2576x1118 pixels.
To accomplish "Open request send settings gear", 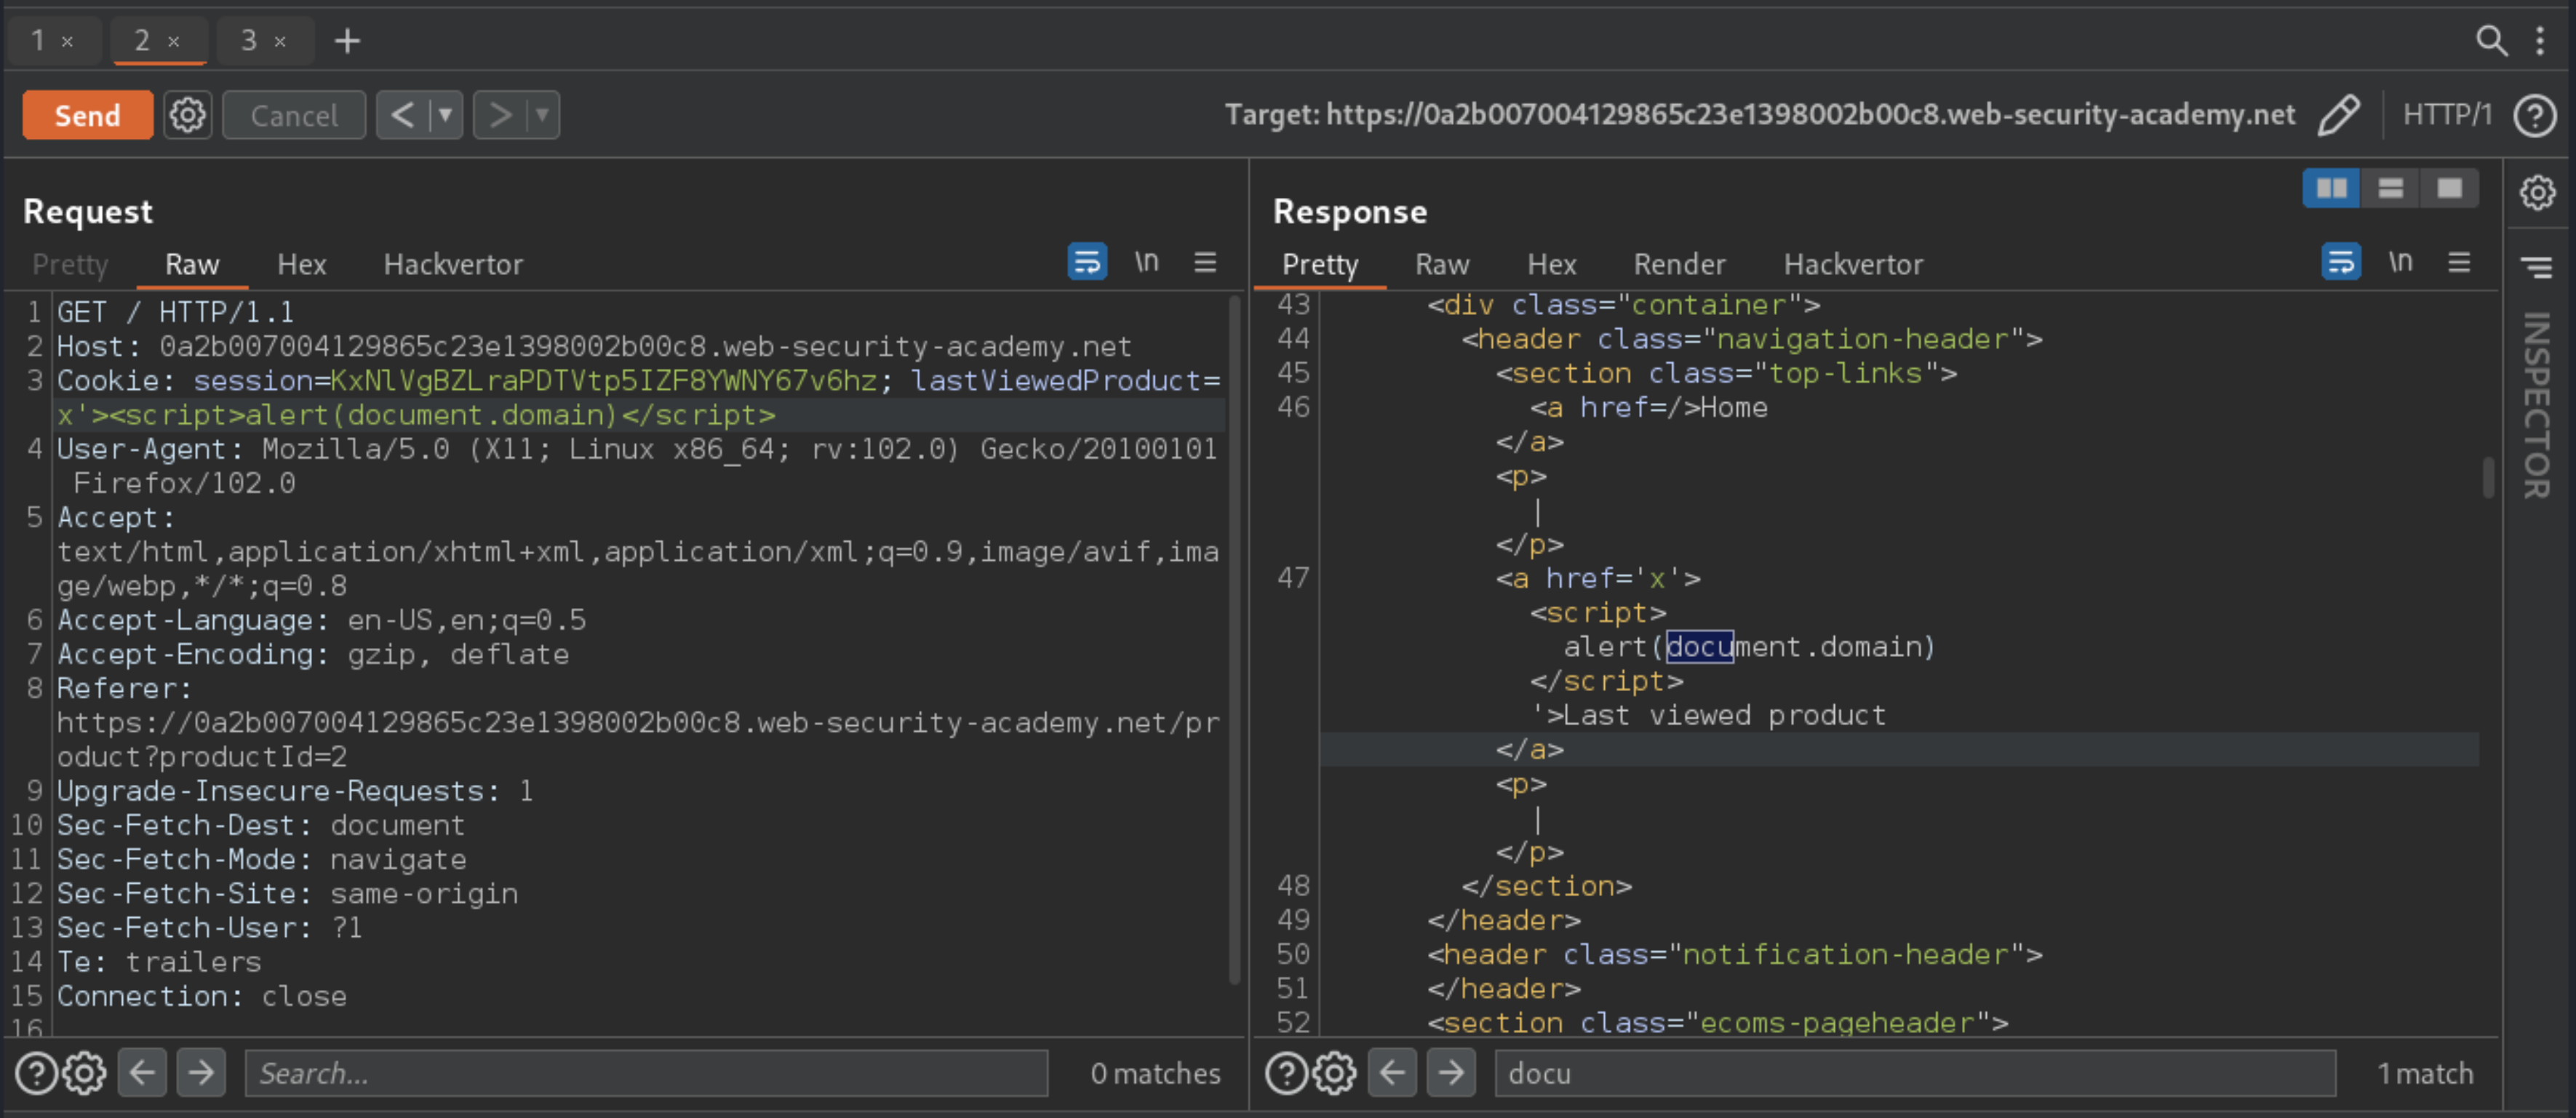I will (x=188, y=115).
